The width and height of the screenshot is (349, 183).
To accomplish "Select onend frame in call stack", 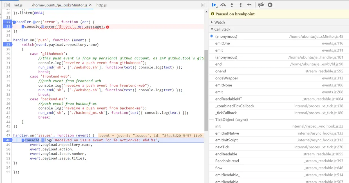I will [279, 71].
